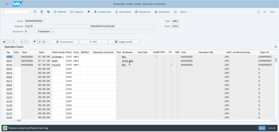Open the command field dropdown

[x=29, y=12]
